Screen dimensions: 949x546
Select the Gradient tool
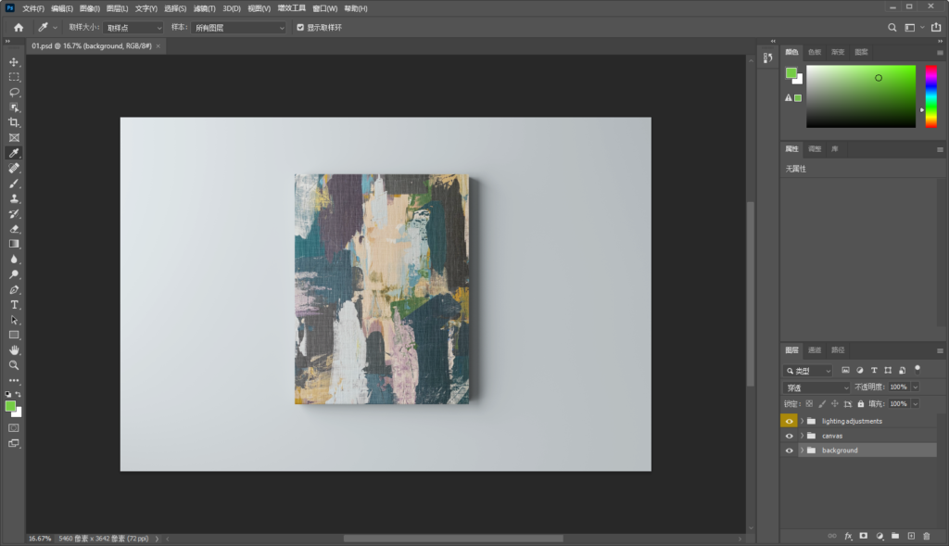point(14,244)
